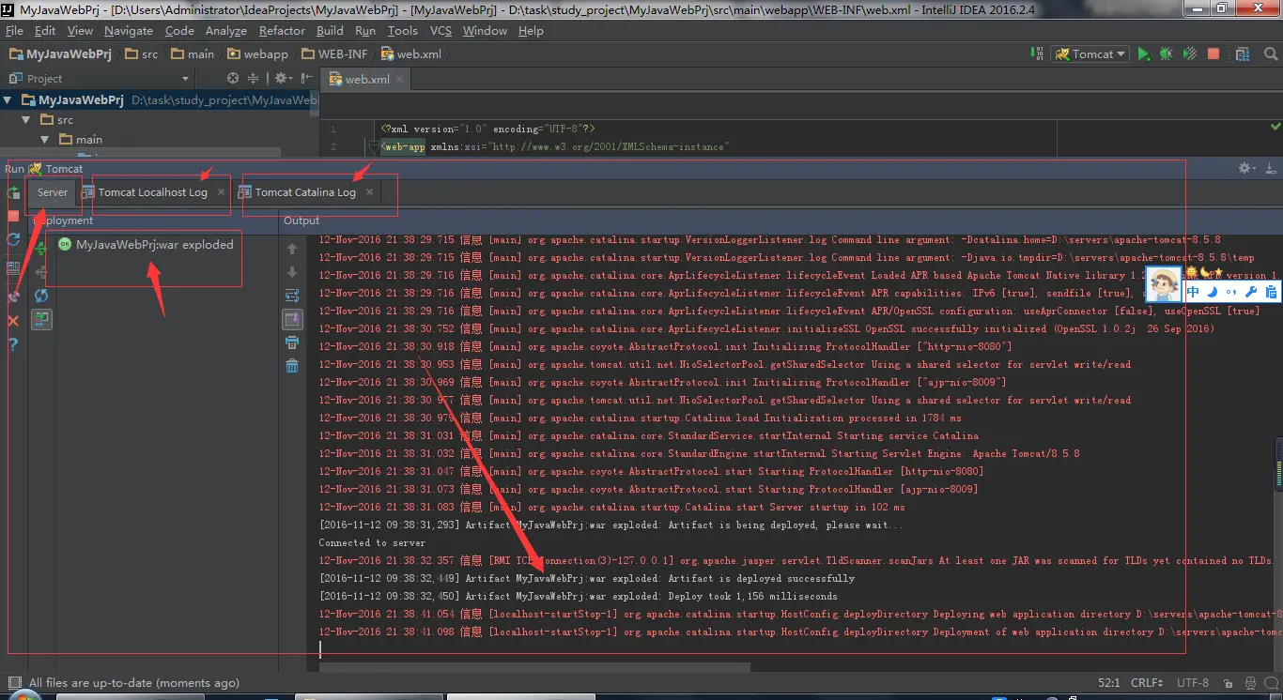Viewport: 1283px width, 700px height.
Task: Close the web.xml editor tab
Action: coord(400,80)
